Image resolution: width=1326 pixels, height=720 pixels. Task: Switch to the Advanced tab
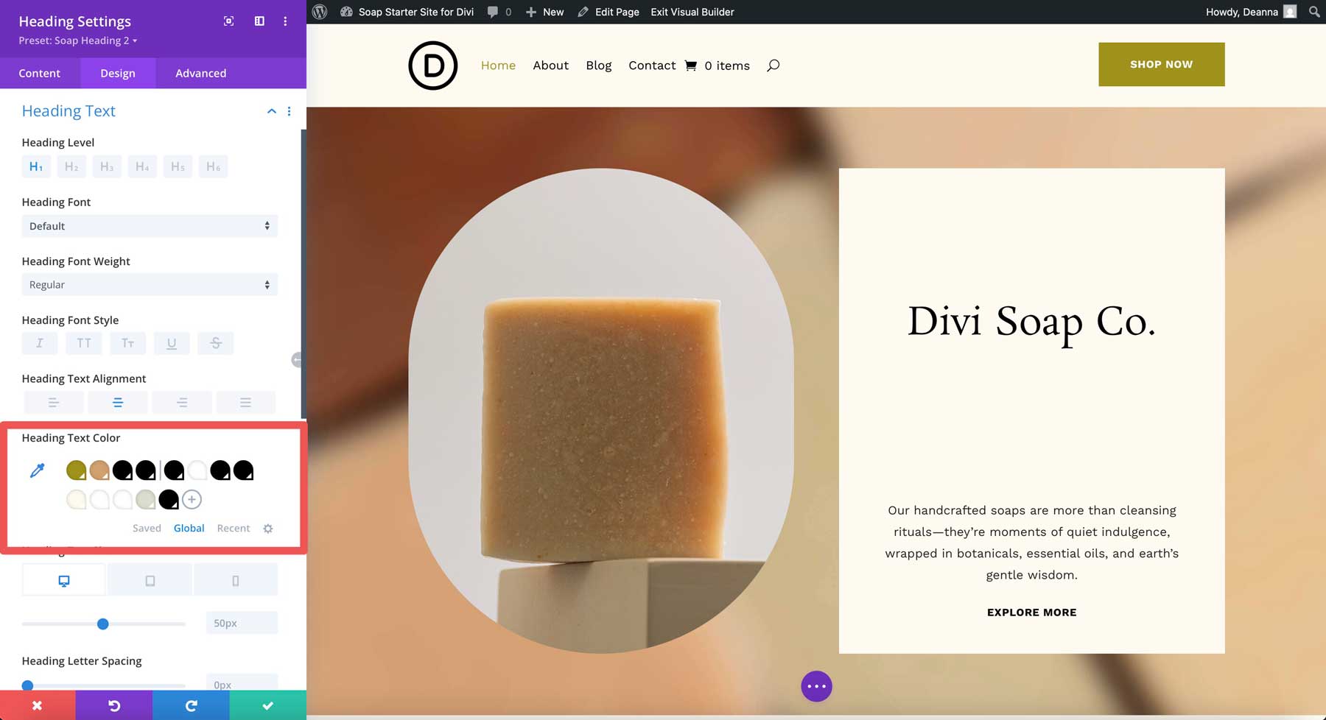point(201,73)
